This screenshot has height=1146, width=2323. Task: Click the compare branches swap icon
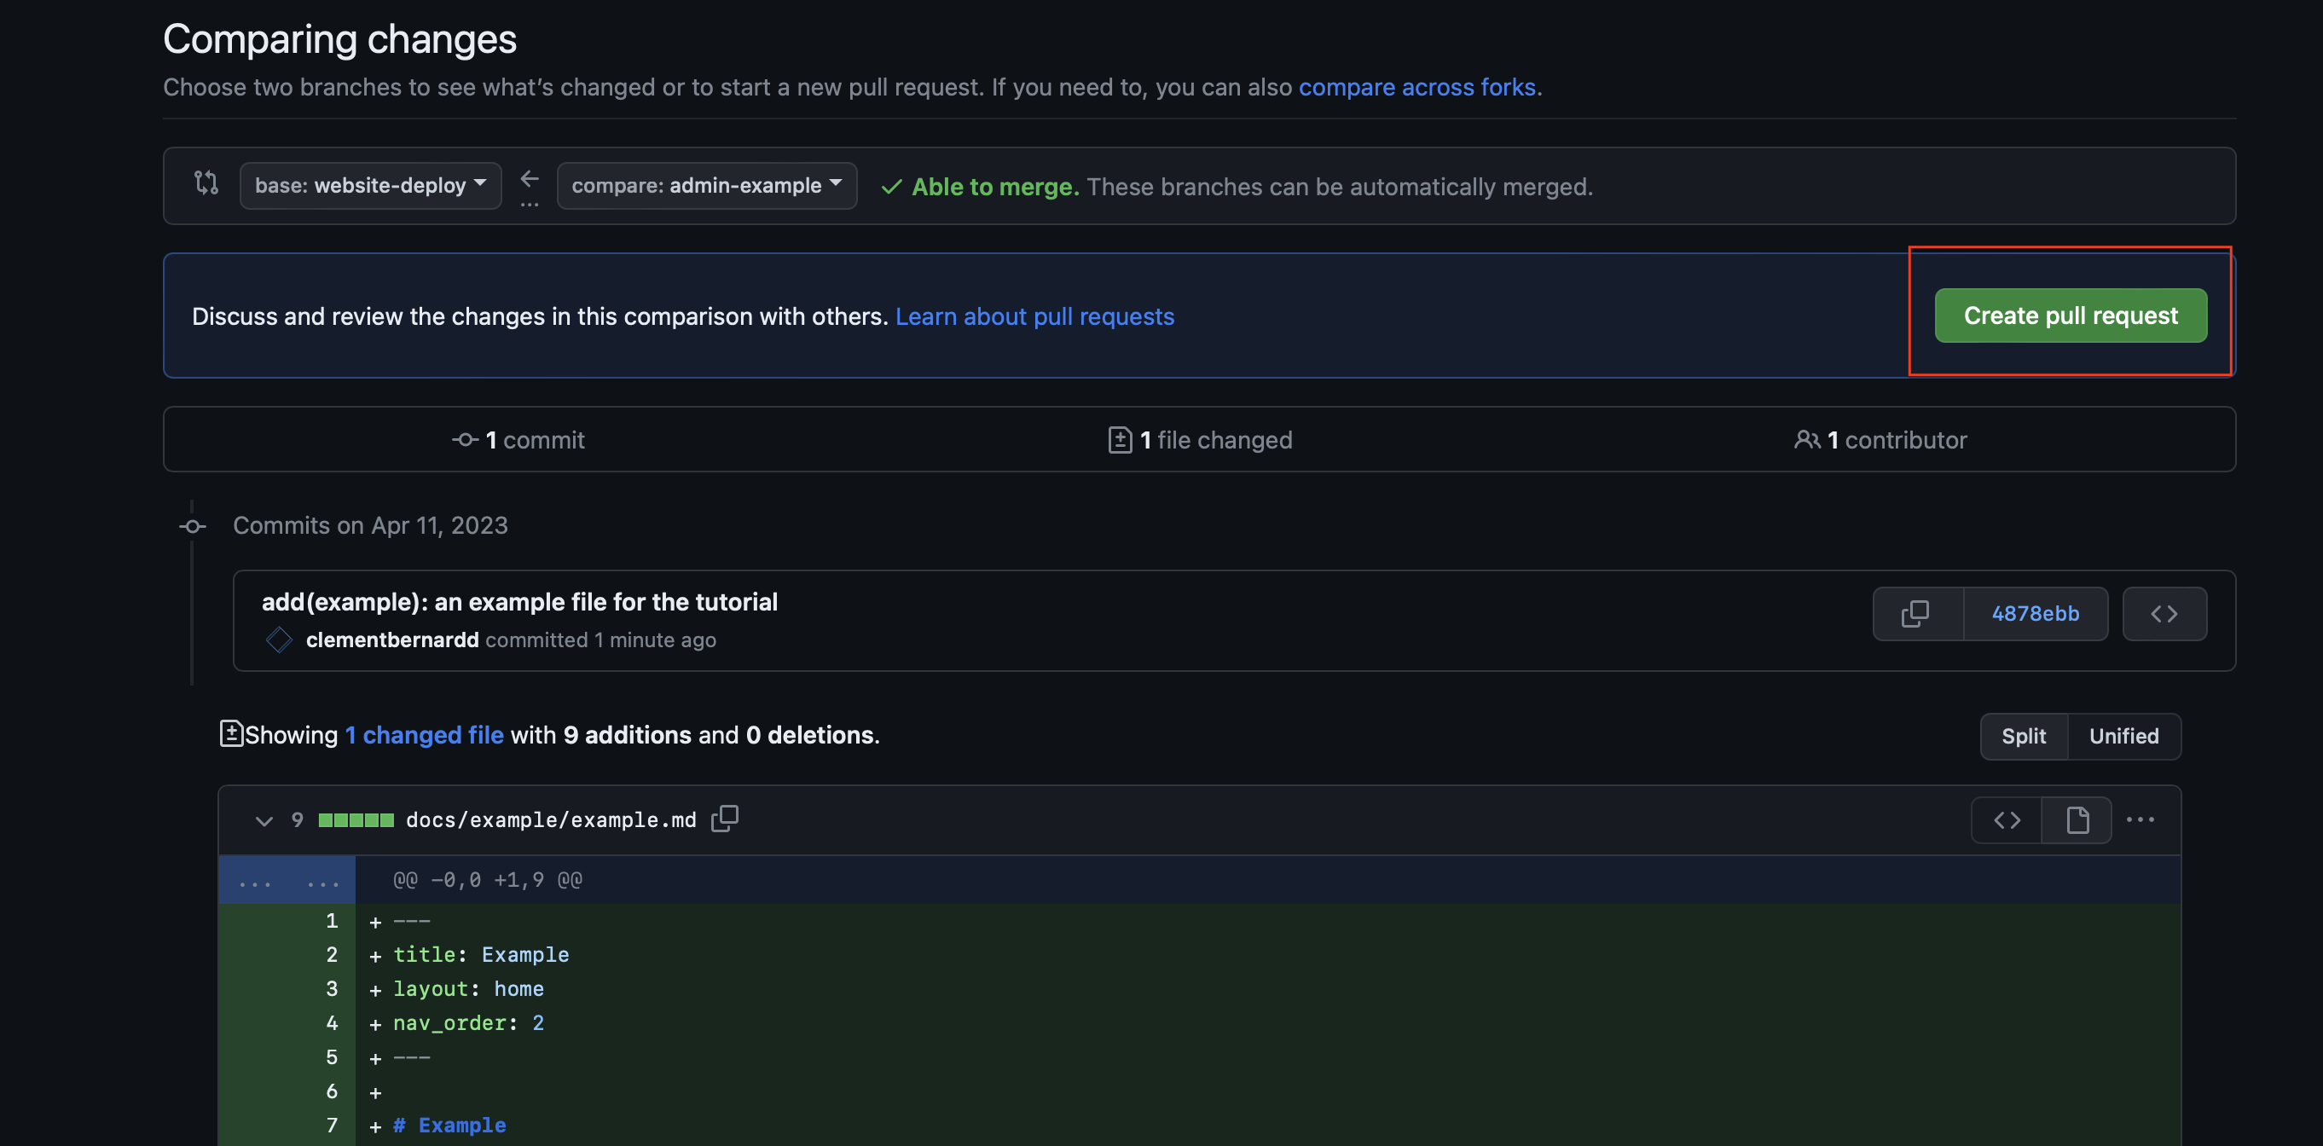pos(206,184)
